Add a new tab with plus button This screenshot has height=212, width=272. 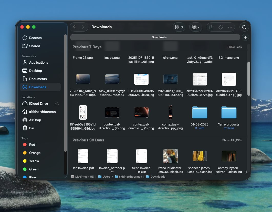245,37
